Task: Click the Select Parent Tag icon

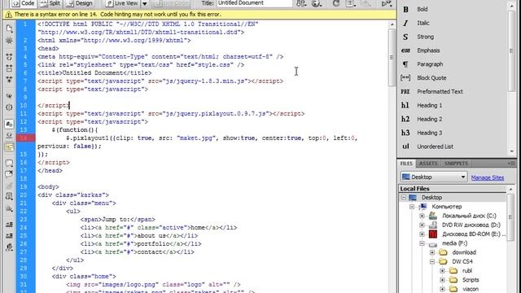Action: coord(9,96)
